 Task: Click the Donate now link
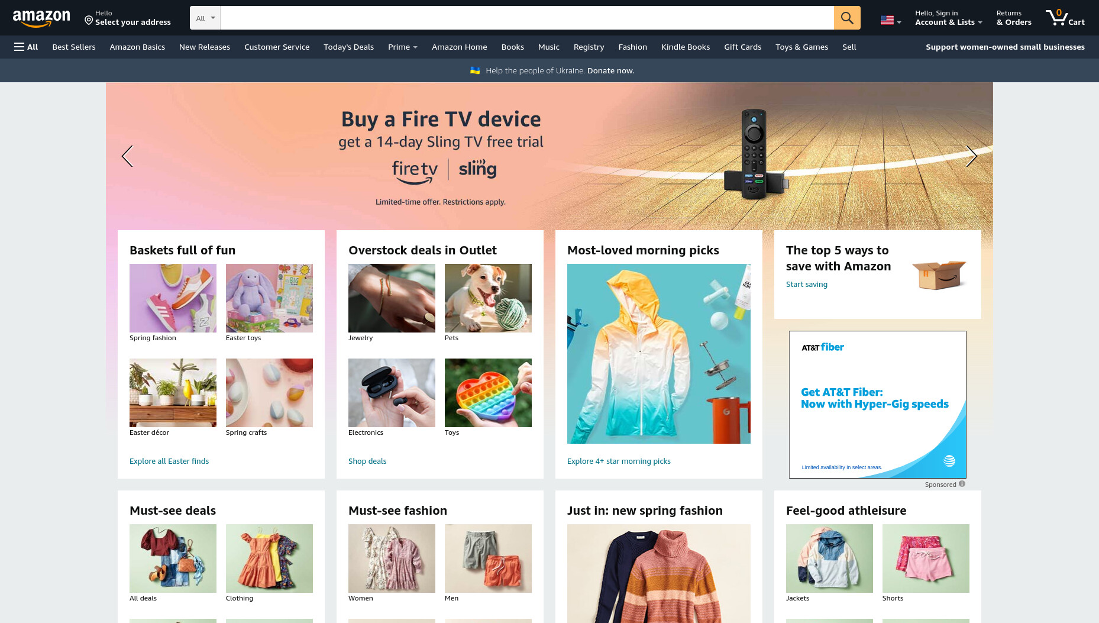click(610, 70)
